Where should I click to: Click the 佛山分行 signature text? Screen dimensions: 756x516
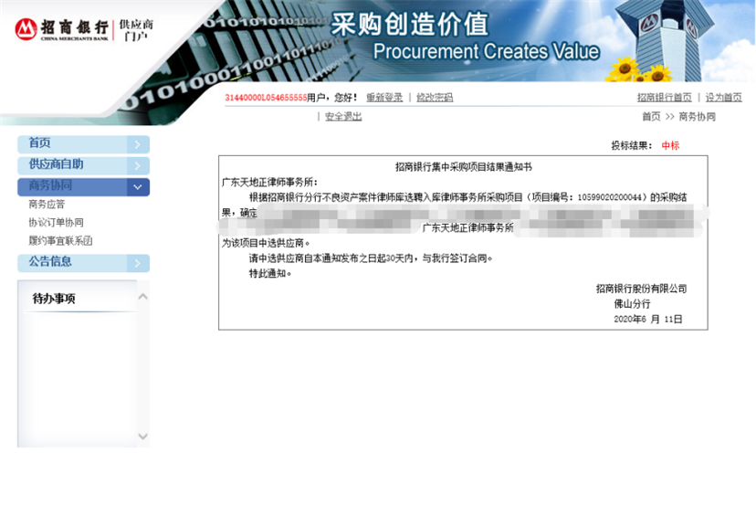[x=632, y=304]
